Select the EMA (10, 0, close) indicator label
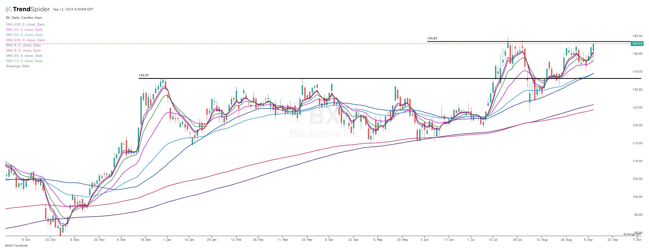The image size is (649, 248). point(24,61)
